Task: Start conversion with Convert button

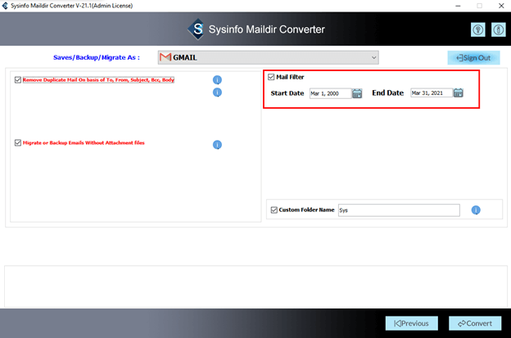Action: coord(475,323)
